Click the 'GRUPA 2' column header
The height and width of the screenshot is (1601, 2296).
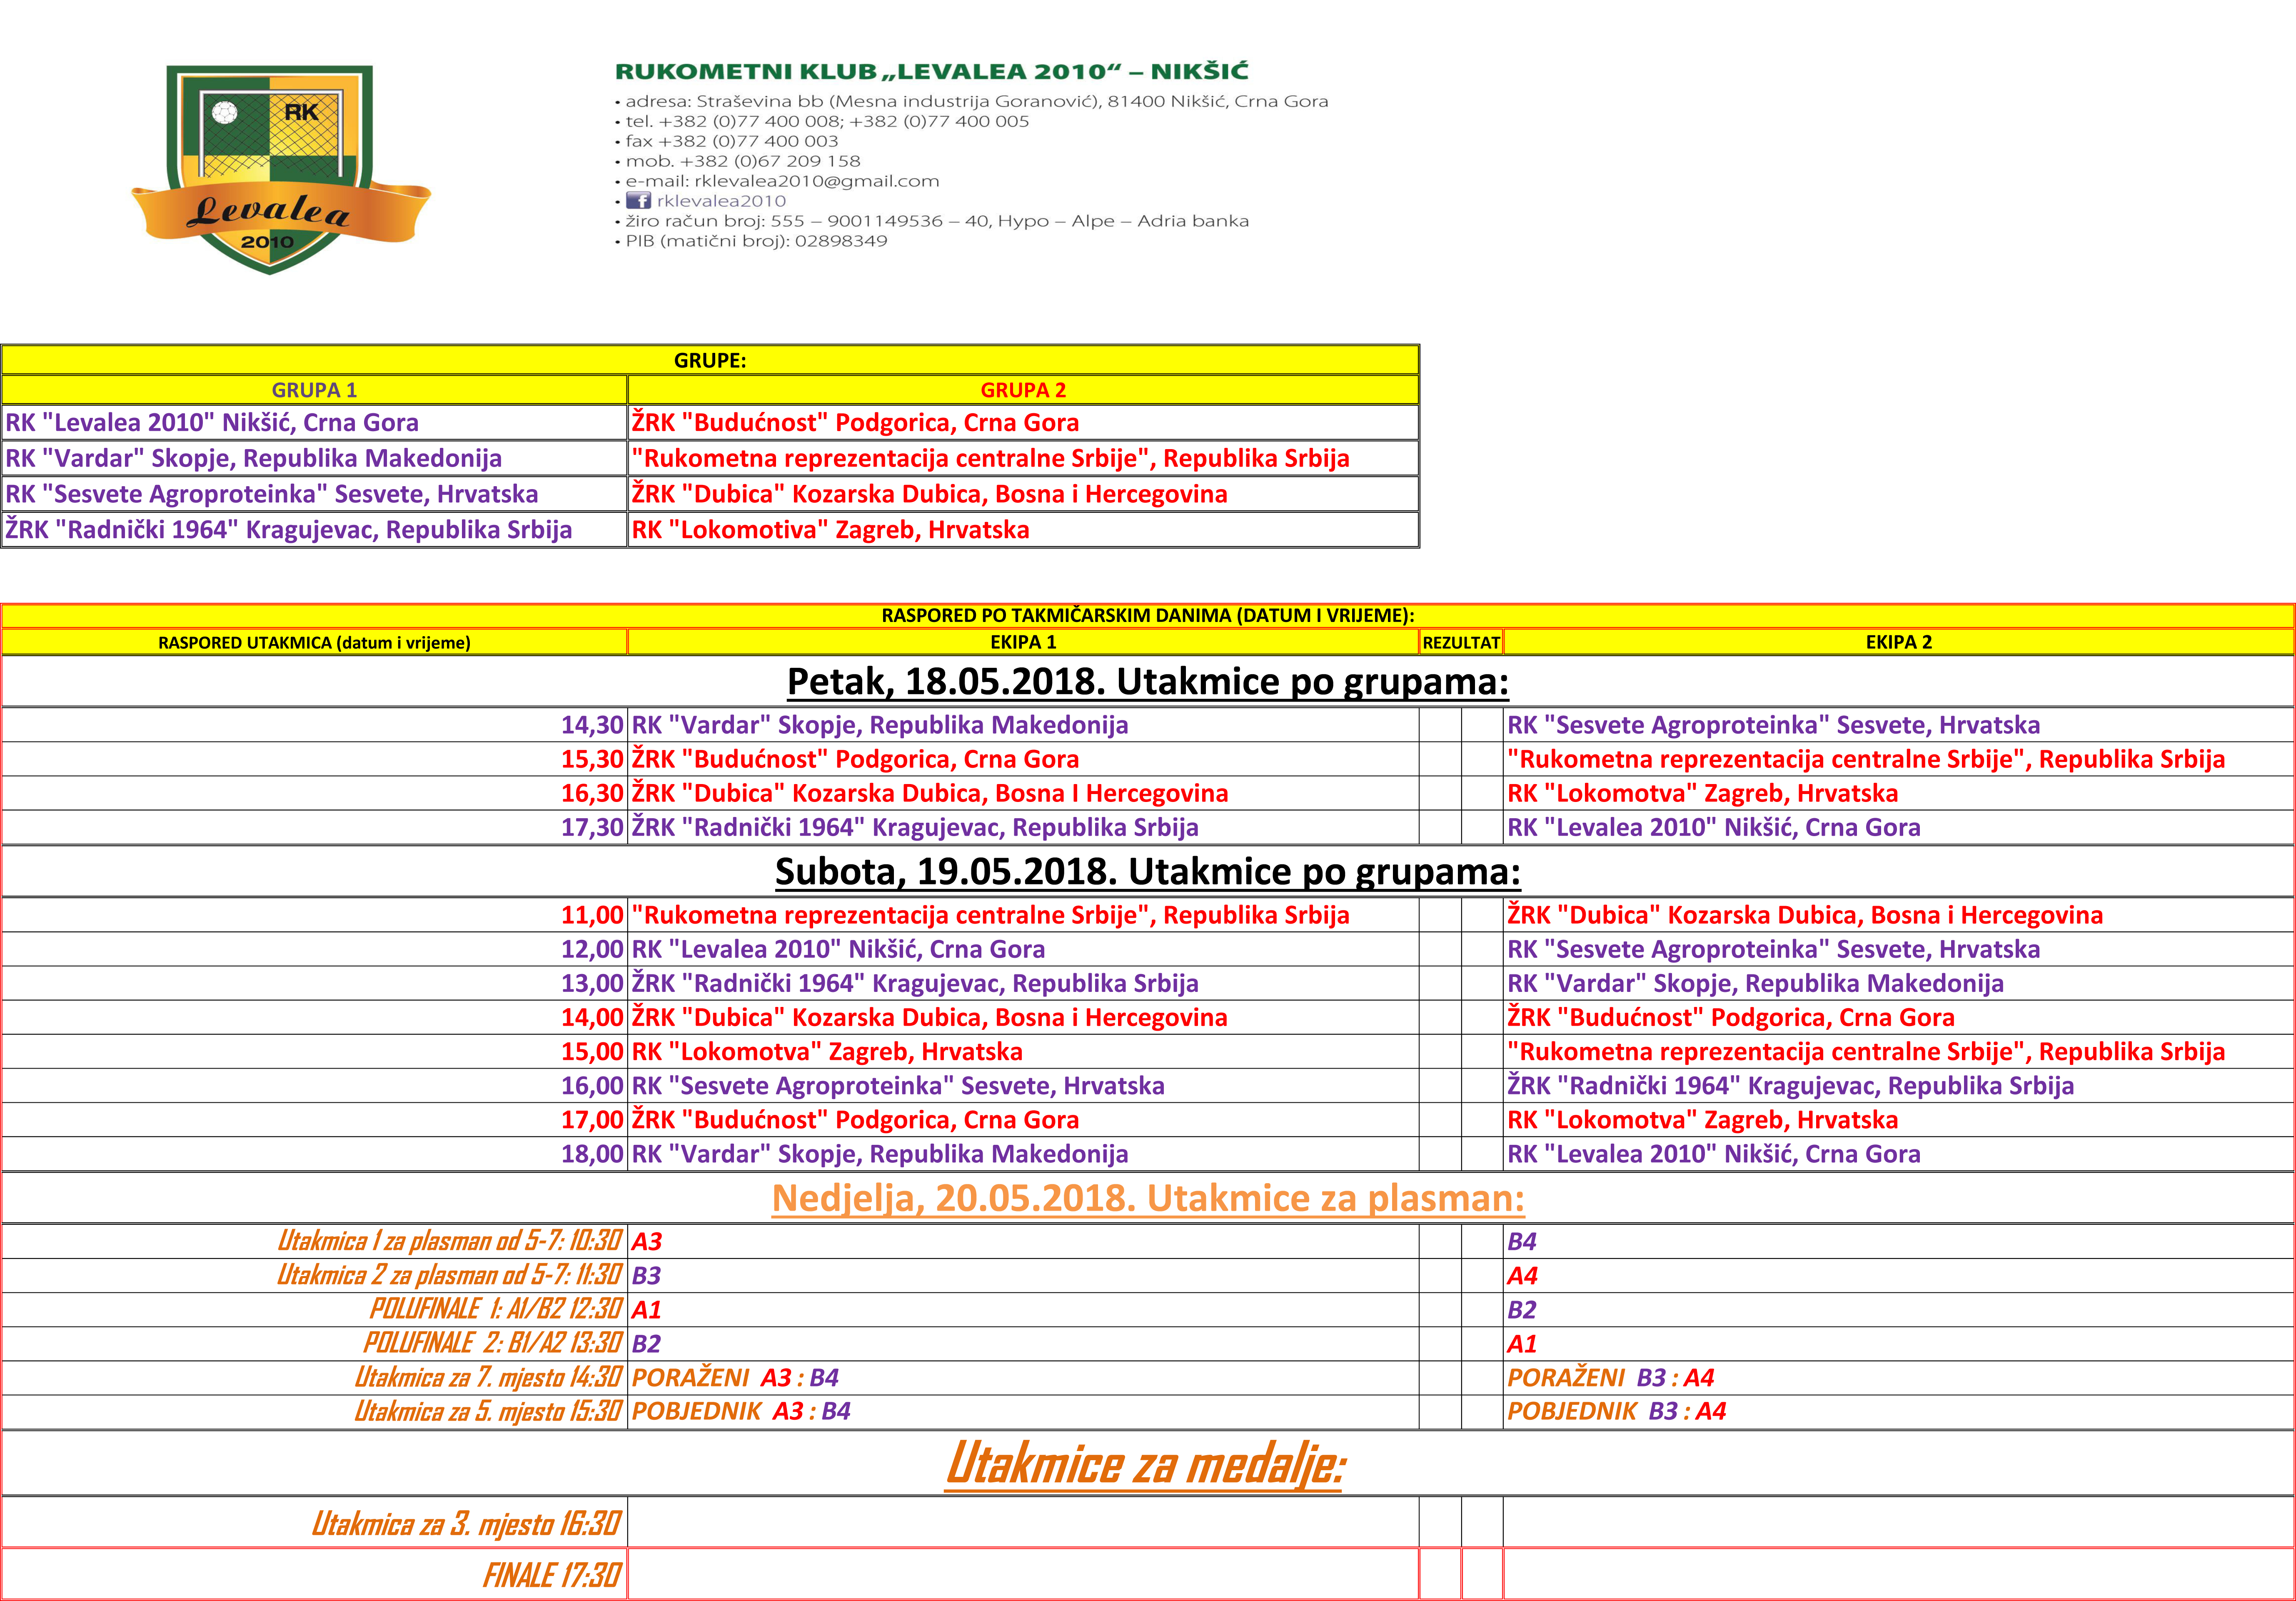1023,390
